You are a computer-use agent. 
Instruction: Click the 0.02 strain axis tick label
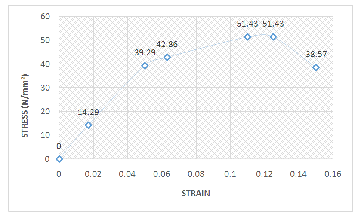[93, 174]
